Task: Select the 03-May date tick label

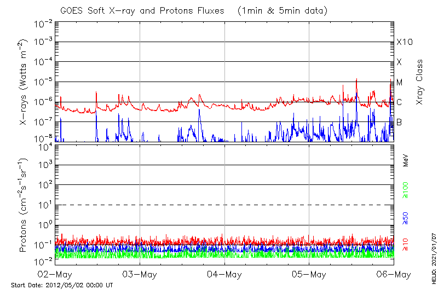Action: 140,275
